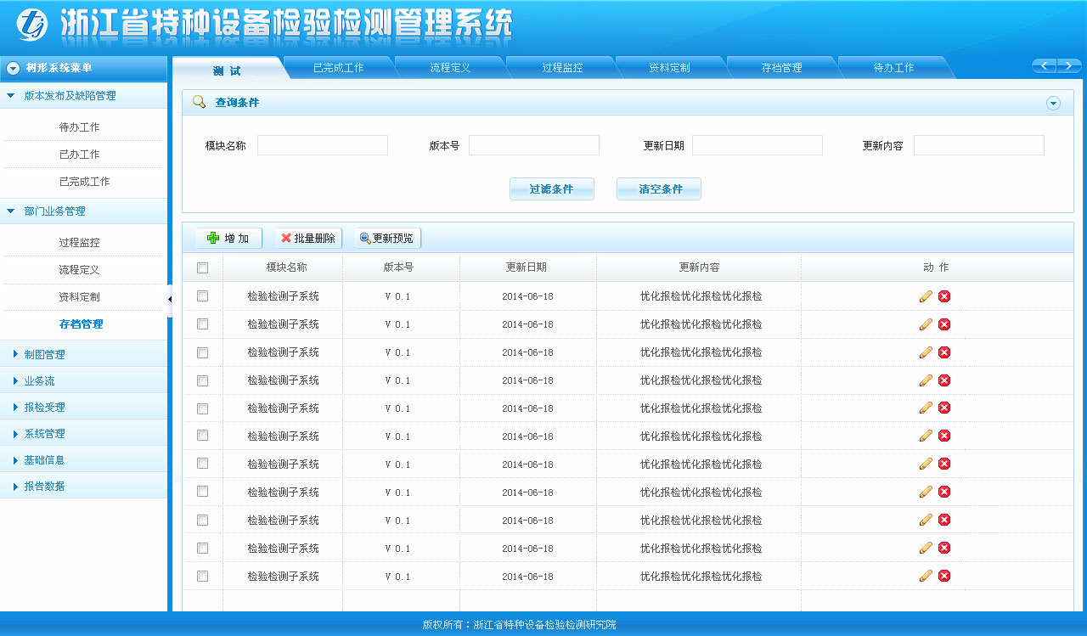The image size is (1087, 636).
Task: Click red X icon in the eighth data row
Action: pos(944,492)
